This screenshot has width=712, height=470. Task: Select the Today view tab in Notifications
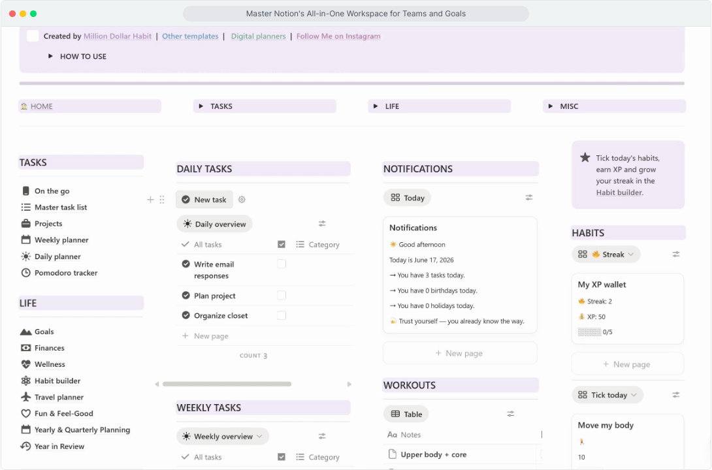pos(408,198)
